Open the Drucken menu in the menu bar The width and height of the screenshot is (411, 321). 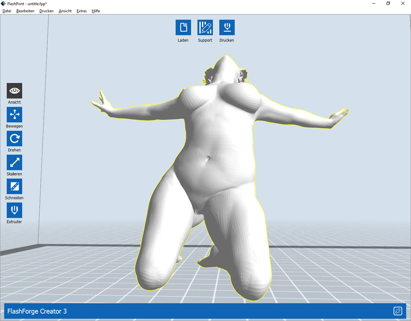click(x=47, y=11)
